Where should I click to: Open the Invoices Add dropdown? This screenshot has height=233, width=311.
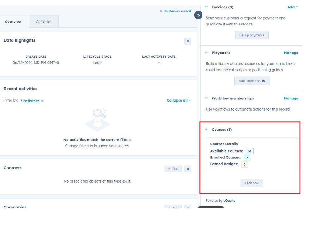[x=293, y=7]
